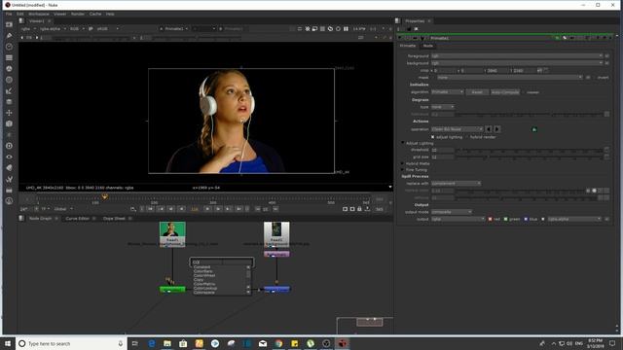Open the Keyer nodes menu icon
Image resolution: width=623 pixels, height=350 pixels.
(x=9, y=90)
